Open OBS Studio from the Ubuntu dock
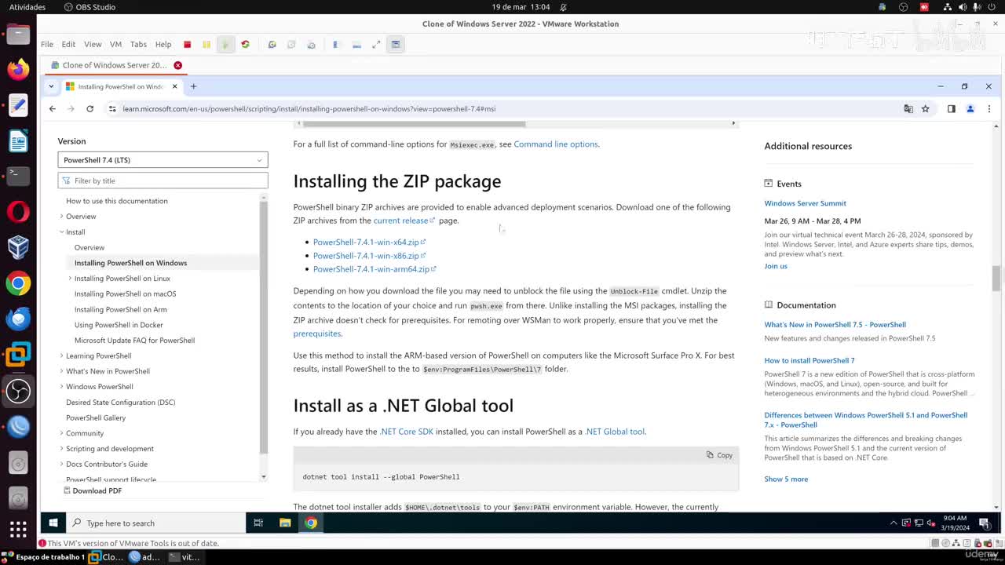The height and width of the screenshot is (565, 1005). point(18,391)
